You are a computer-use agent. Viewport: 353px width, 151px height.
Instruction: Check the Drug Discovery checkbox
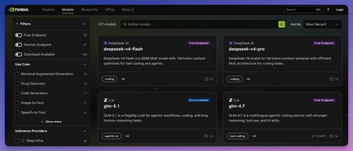pyautogui.click(x=17, y=84)
